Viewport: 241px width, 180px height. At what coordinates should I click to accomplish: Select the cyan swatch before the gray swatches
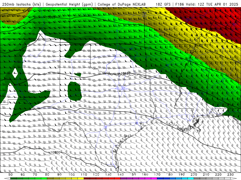(191, 178)
